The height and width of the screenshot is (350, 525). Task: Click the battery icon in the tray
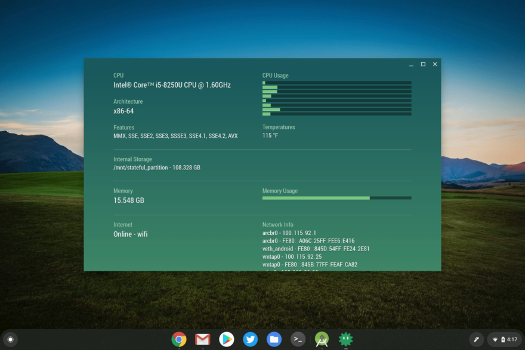[x=502, y=340]
